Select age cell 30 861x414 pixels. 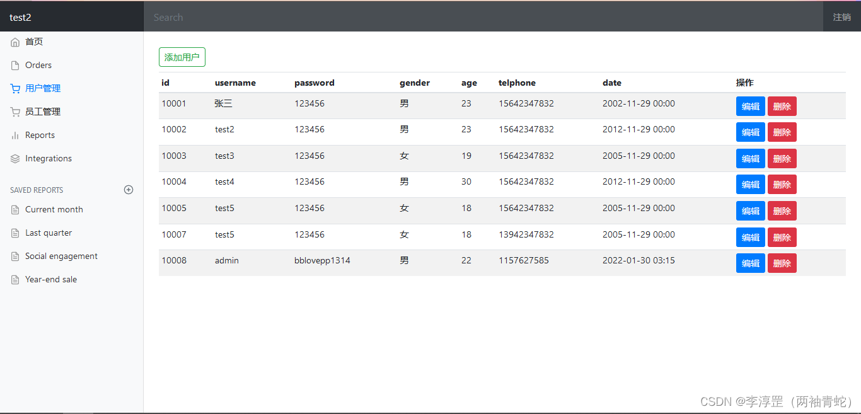click(x=466, y=181)
